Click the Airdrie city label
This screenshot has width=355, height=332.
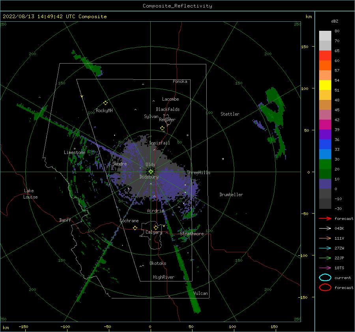tap(155, 211)
